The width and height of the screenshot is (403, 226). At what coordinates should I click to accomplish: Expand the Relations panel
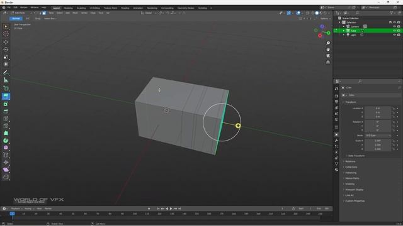[x=349, y=161]
